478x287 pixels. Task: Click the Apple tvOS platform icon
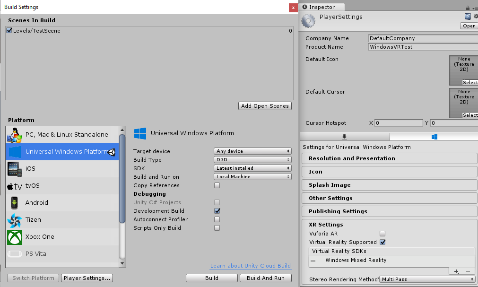[x=14, y=186]
